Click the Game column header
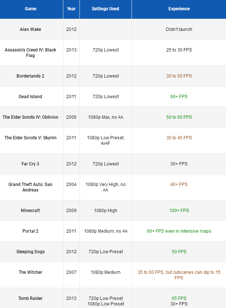Viewport: 226px width, 308px height. (x=31, y=9)
